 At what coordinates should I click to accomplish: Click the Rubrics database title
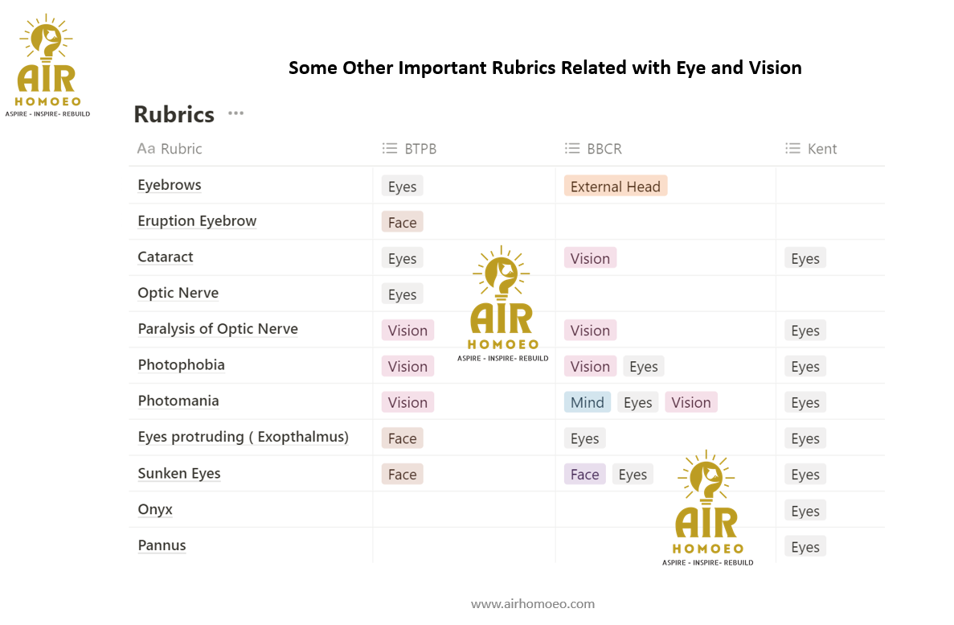coord(174,114)
